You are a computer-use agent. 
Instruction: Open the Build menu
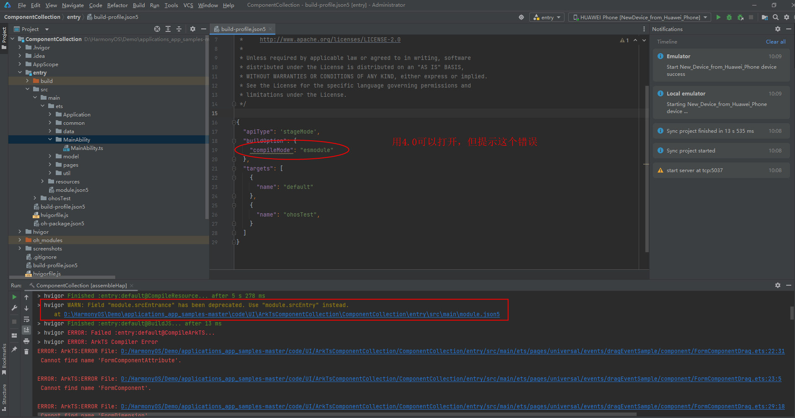coord(139,5)
